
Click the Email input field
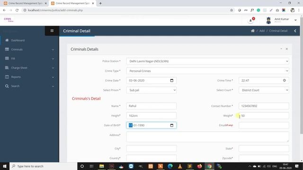pos(264,125)
